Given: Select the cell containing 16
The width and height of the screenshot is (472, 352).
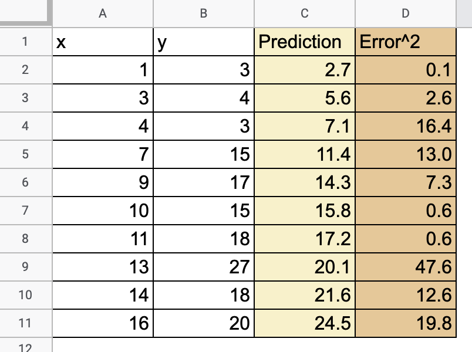Looking at the screenshot, I should pos(103,323).
